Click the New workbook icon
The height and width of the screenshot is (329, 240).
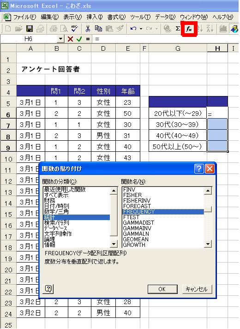click(8, 29)
